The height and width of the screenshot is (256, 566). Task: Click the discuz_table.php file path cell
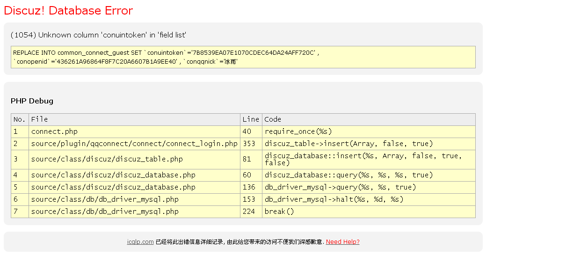point(107,159)
